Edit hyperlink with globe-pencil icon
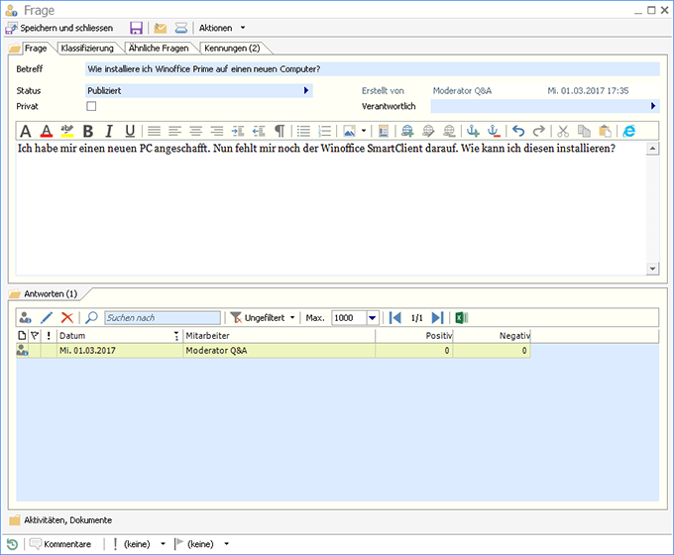The image size is (674, 555). tap(428, 131)
